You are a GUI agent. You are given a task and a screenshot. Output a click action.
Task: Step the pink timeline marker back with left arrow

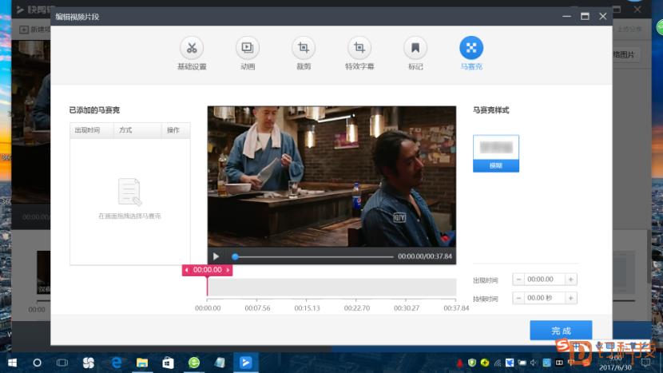click(x=186, y=270)
